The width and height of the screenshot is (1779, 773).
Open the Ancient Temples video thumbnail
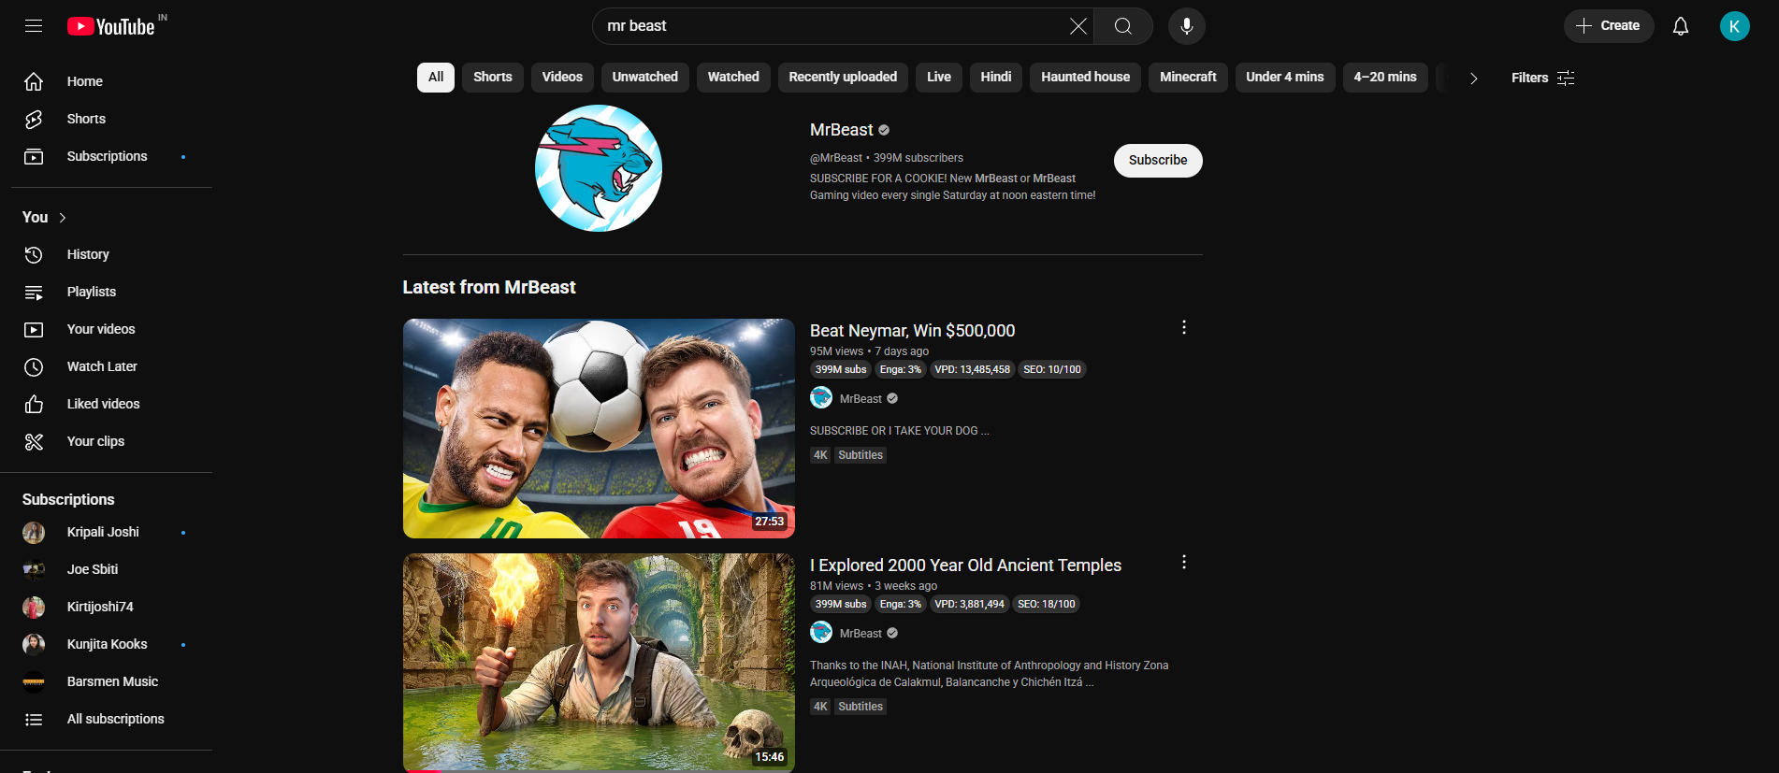click(599, 662)
